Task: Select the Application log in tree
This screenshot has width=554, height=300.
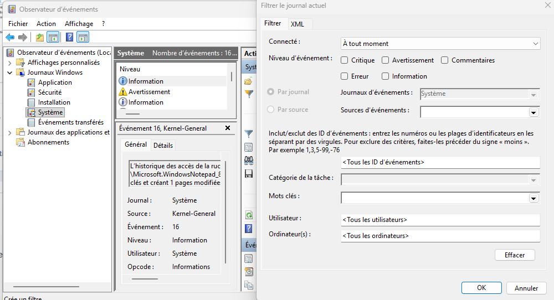Action: click(x=54, y=82)
